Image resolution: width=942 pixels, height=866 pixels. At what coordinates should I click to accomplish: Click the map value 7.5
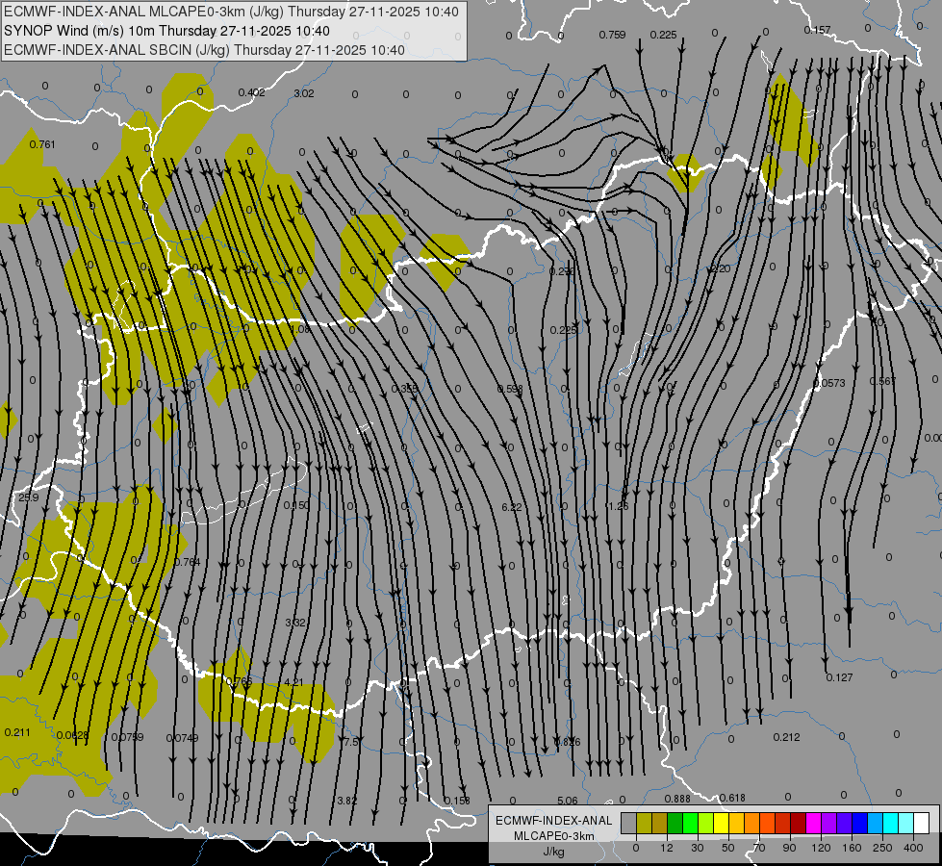pyautogui.click(x=351, y=742)
